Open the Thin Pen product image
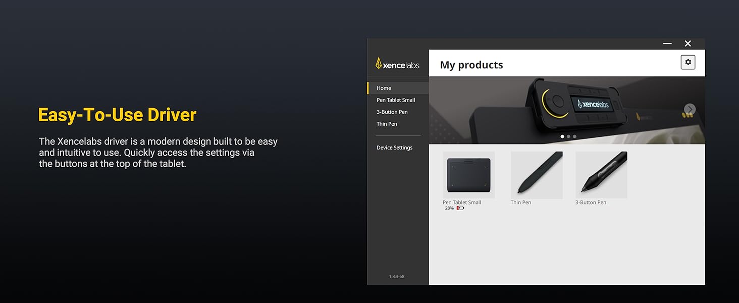Viewport: 739px width, 303px height. (537, 175)
